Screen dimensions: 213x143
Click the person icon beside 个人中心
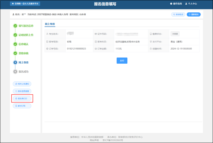[x=186, y=4]
